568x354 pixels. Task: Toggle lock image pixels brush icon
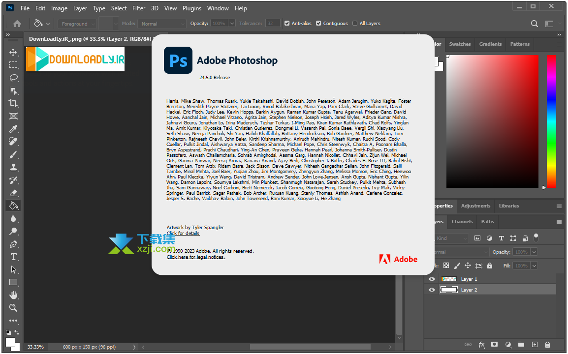[x=457, y=265]
